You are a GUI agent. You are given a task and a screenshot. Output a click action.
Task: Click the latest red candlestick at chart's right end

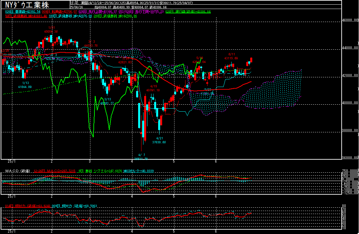click(x=251, y=60)
